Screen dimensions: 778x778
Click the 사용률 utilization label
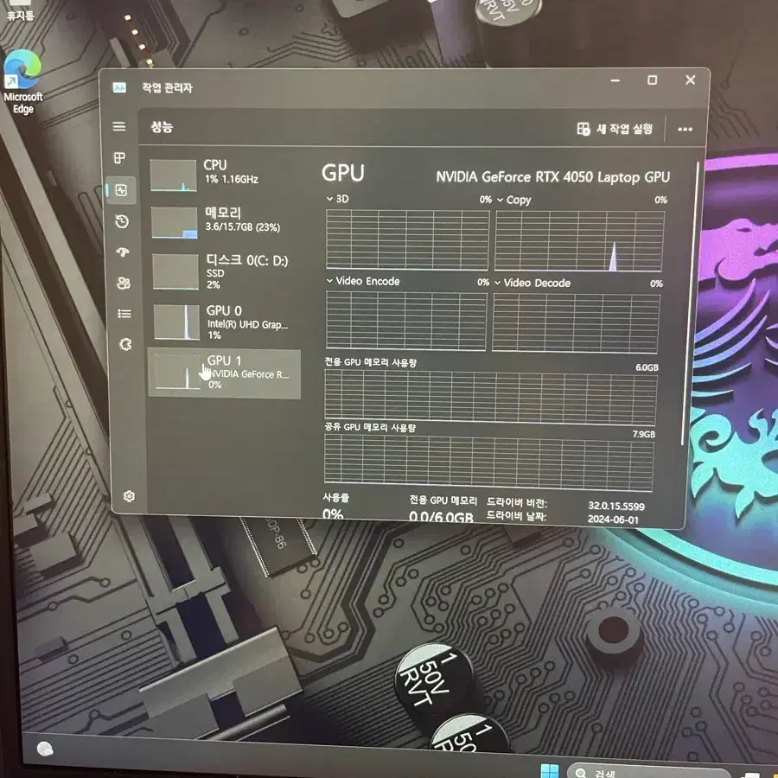[336, 497]
